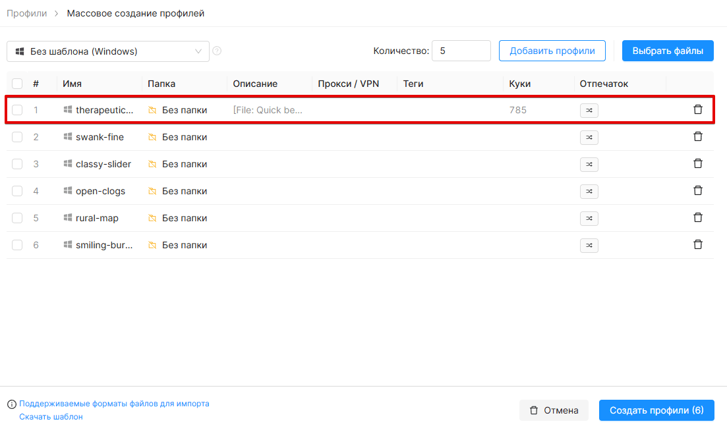Randomize fingerprint for swank-fine profile
727x432 pixels.
(589, 137)
